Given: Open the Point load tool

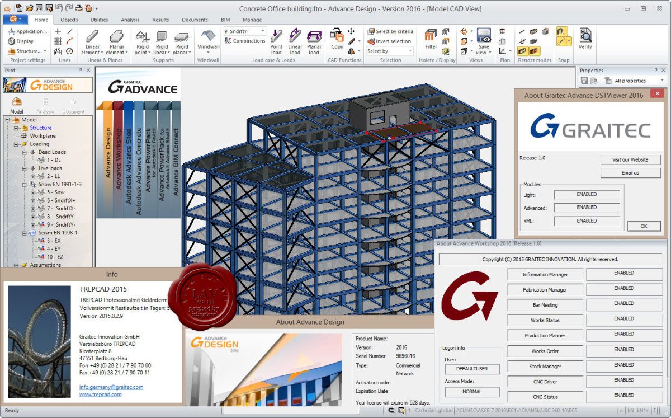Looking at the screenshot, I should (x=277, y=42).
